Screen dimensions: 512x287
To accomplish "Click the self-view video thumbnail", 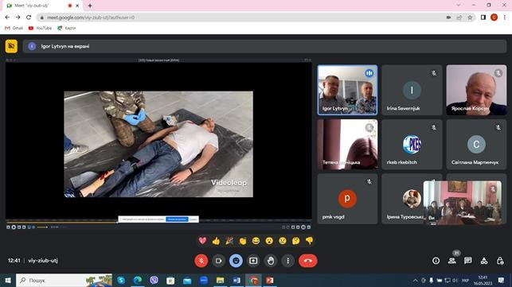I will pyautogui.click(x=463, y=203).
